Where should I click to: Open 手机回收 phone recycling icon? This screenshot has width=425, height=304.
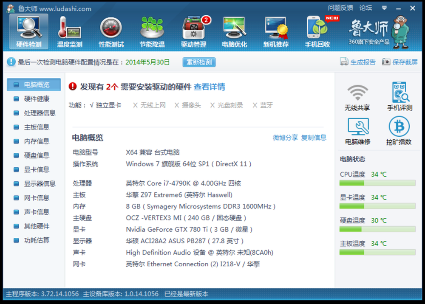[317, 32]
